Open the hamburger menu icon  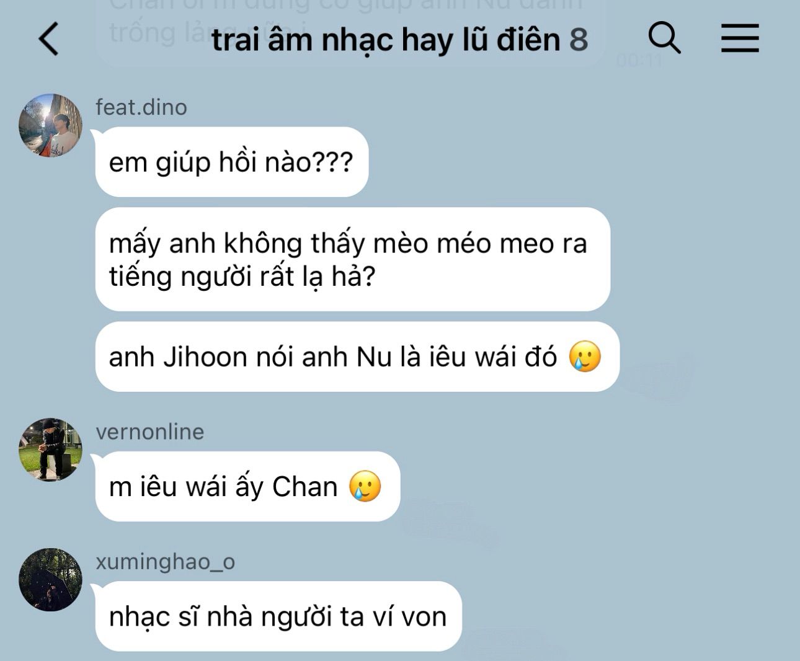tap(740, 38)
